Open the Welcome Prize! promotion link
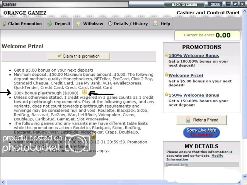 pyautogui.click(x=186, y=75)
